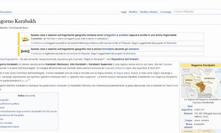Click the Superficie label in infobox
221x133 pixels.
click(187, 110)
